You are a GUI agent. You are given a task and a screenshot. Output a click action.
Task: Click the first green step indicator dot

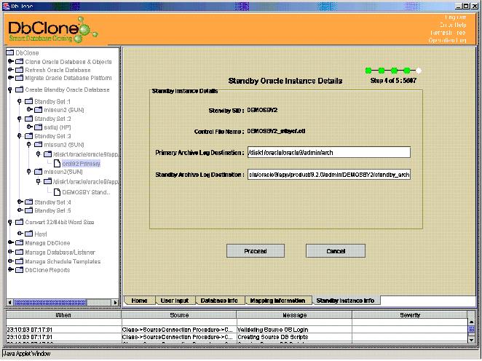pyautogui.click(x=368, y=71)
